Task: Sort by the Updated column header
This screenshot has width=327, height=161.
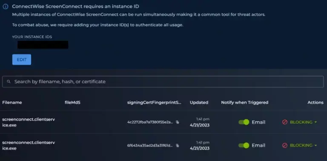Action: [x=199, y=102]
